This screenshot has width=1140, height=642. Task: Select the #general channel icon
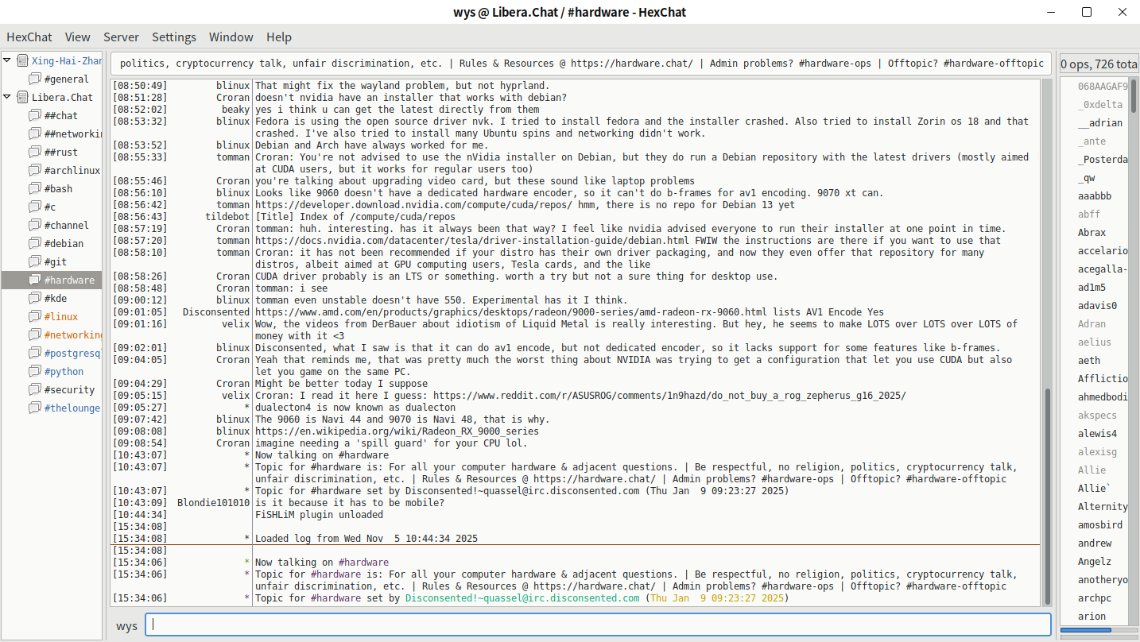pyautogui.click(x=35, y=79)
